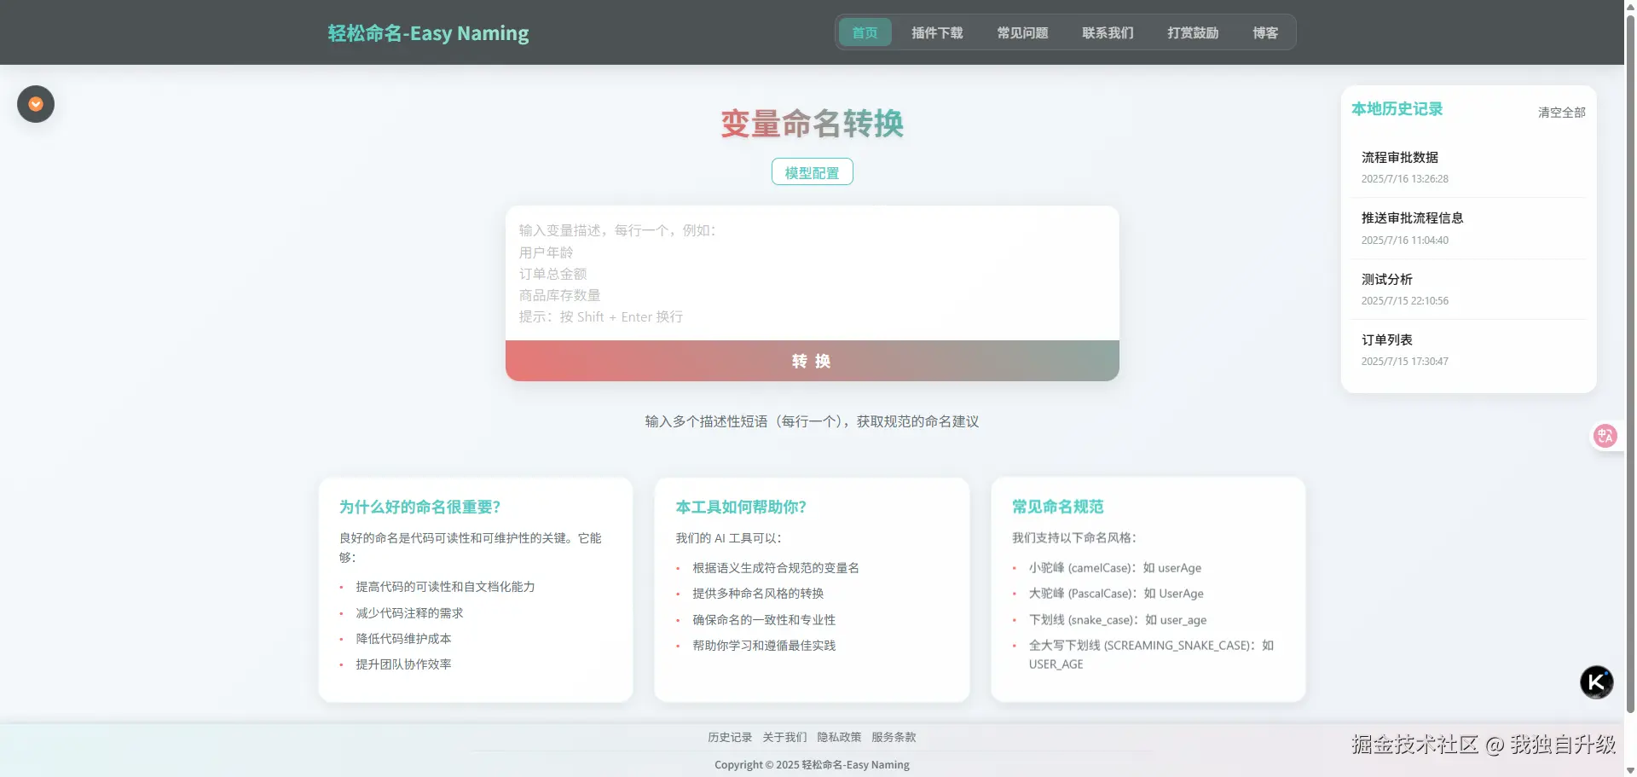Open the 常见问题 menu item
The image size is (1637, 777).
[1022, 32]
